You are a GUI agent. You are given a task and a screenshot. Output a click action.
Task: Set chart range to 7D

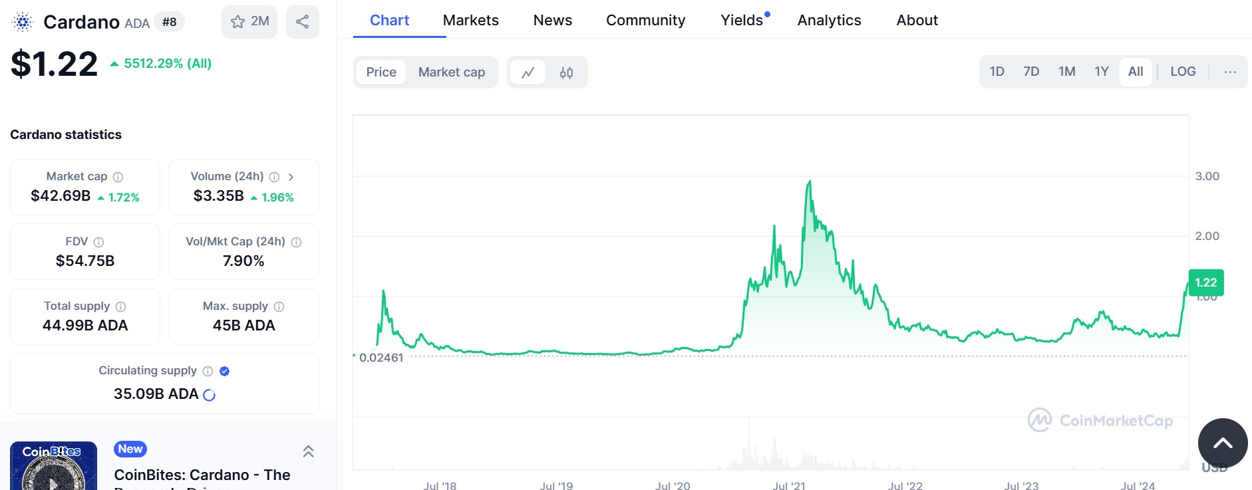click(1031, 71)
